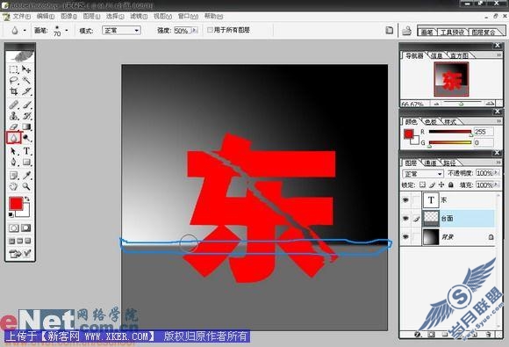Select the Crop tool
The width and height of the screenshot is (509, 347).
pos(14,91)
